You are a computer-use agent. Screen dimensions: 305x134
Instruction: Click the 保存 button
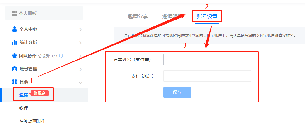point(177,92)
